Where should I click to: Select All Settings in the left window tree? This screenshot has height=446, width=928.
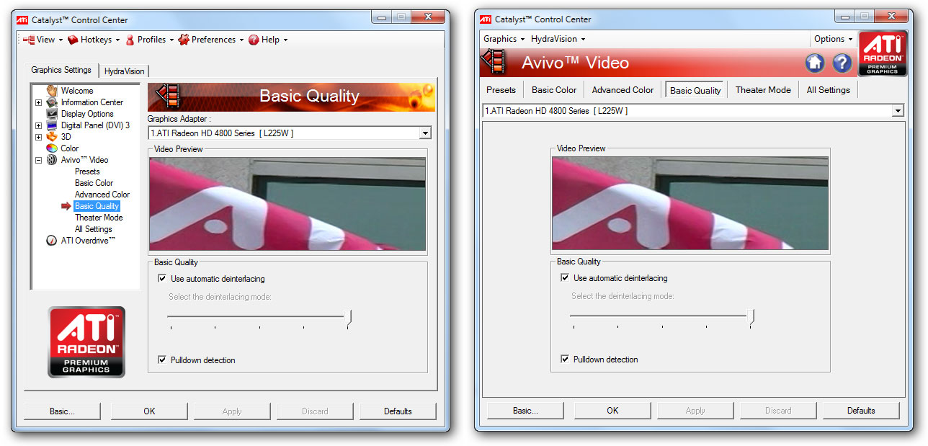(94, 229)
